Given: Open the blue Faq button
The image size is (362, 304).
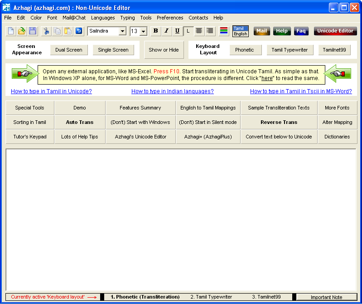Looking at the screenshot, I should tap(301, 31).
